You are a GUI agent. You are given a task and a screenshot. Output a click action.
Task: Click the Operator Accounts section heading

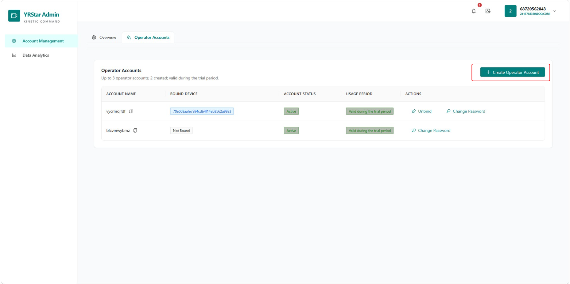point(121,70)
